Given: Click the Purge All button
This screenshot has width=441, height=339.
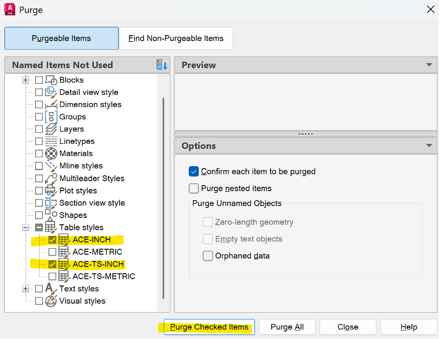Looking at the screenshot, I should 287,327.
